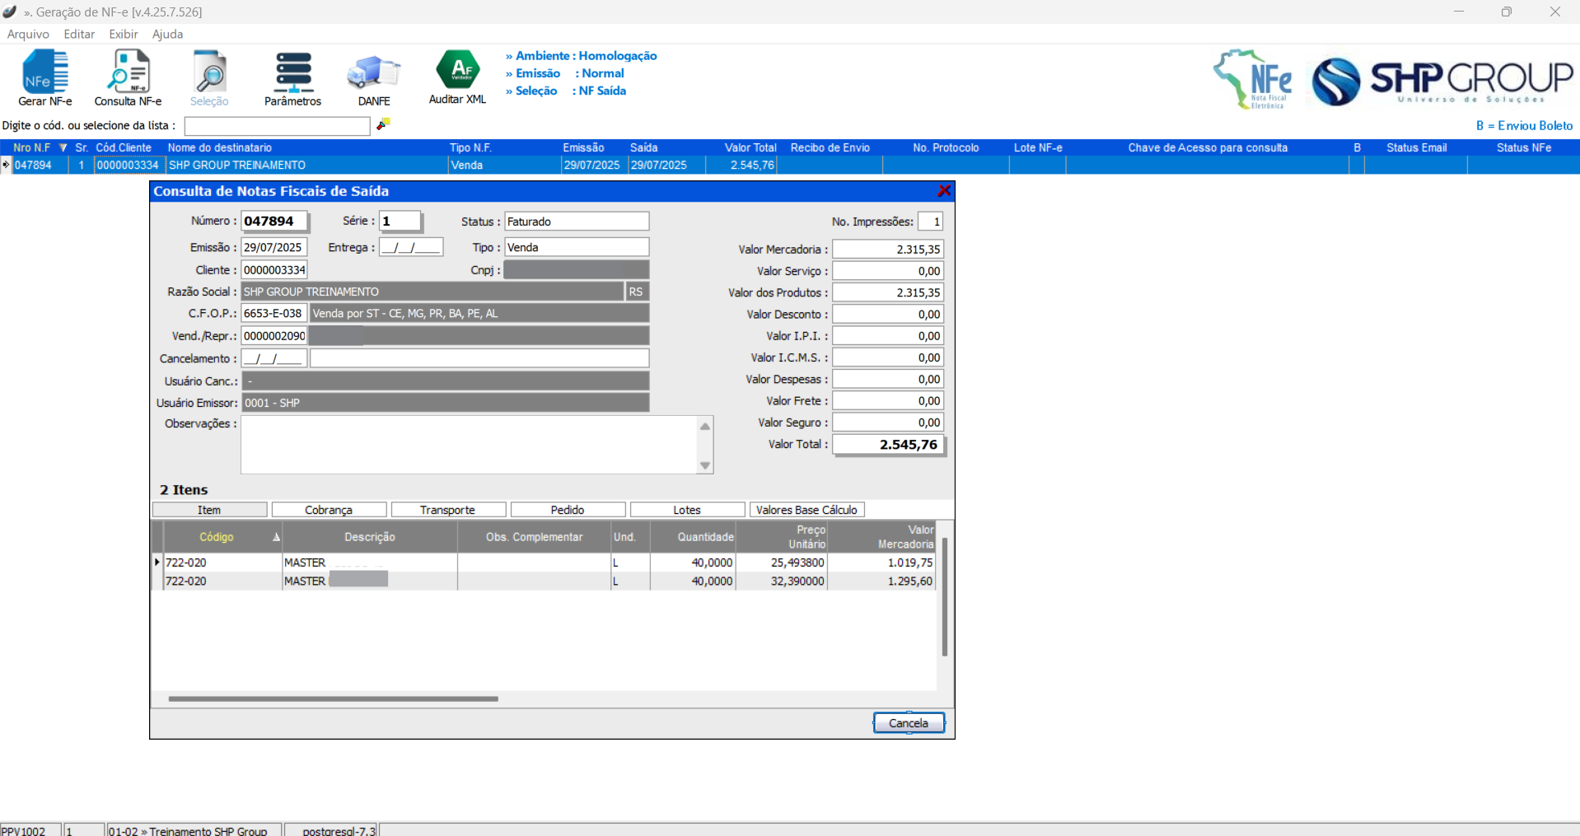Open the Consulta NF-e tool
Image resolution: width=1580 pixels, height=836 pixels.
pyautogui.click(x=128, y=77)
